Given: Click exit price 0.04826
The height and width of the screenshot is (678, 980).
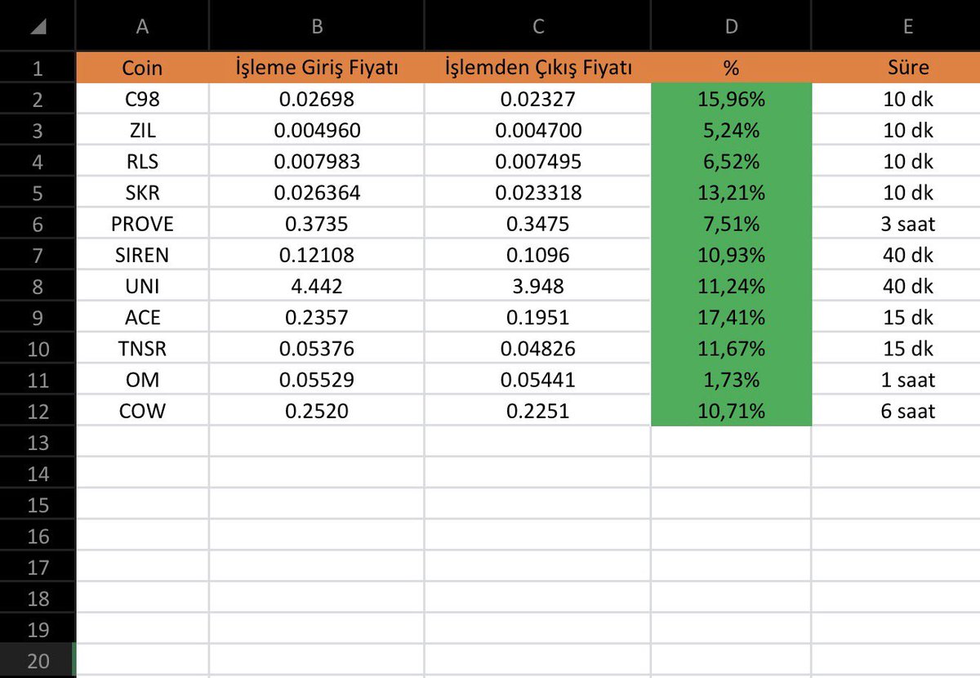Looking at the screenshot, I should (537, 348).
